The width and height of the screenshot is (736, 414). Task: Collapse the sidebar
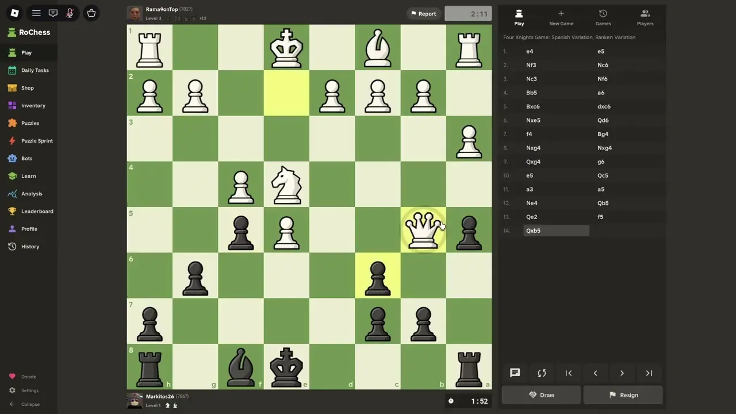(x=24, y=404)
